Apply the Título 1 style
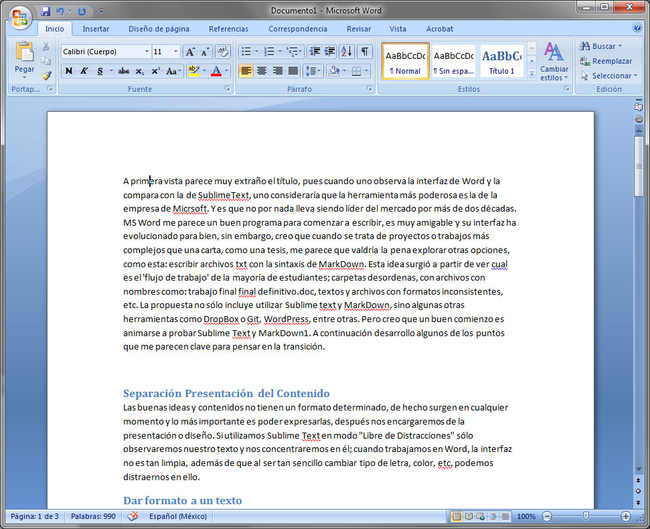This screenshot has width=650, height=529. (501, 62)
